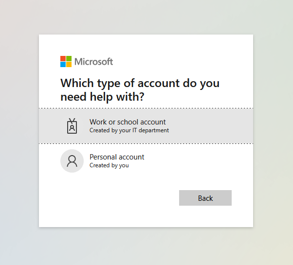
Task: Click "Created by you" subtitle text
Action: [x=109, y=165]
